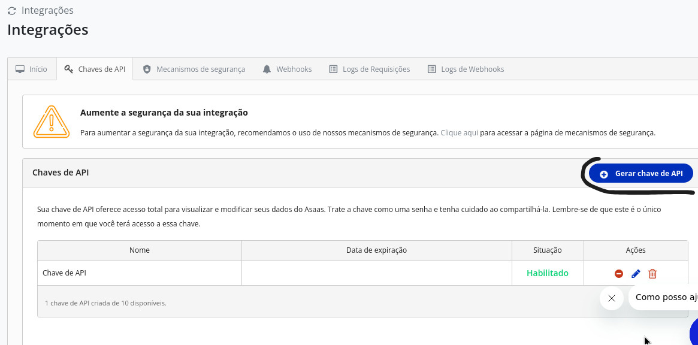
Task: Click the Nome column header
Action: tap(139, 250)
